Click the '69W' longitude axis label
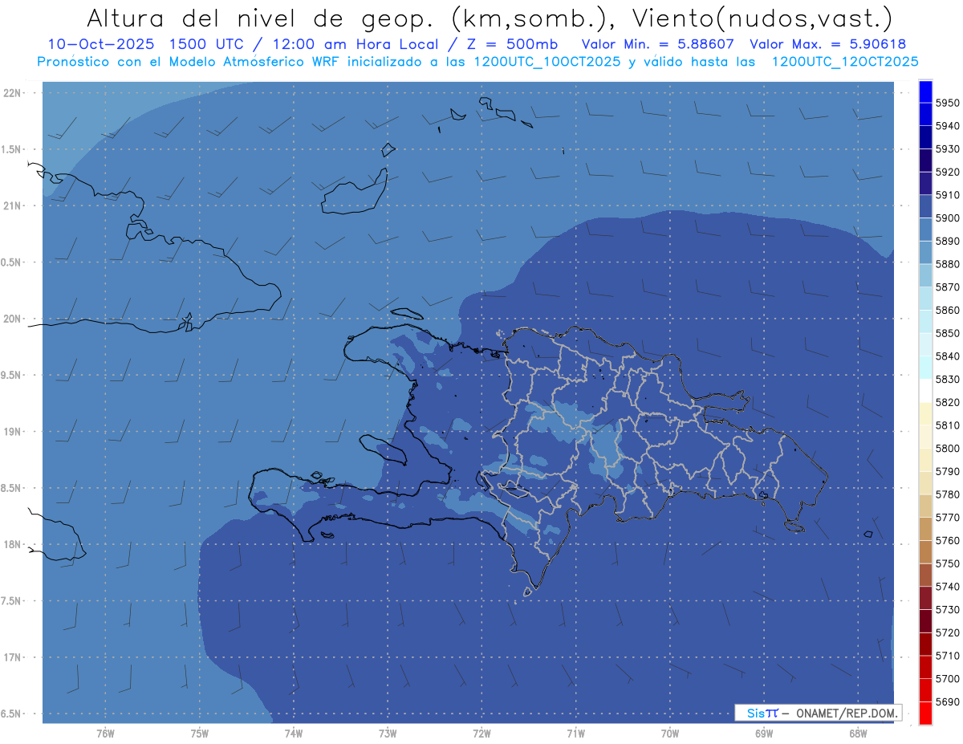 tap(764, 733)
